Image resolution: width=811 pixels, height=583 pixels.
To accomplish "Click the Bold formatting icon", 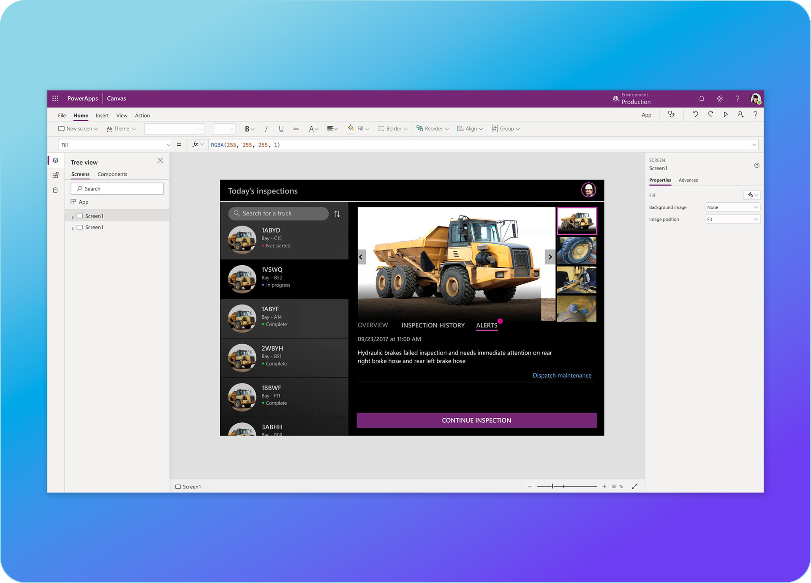I will (247, 129).
